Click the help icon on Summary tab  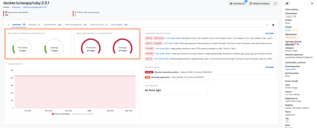coord(24,24)
